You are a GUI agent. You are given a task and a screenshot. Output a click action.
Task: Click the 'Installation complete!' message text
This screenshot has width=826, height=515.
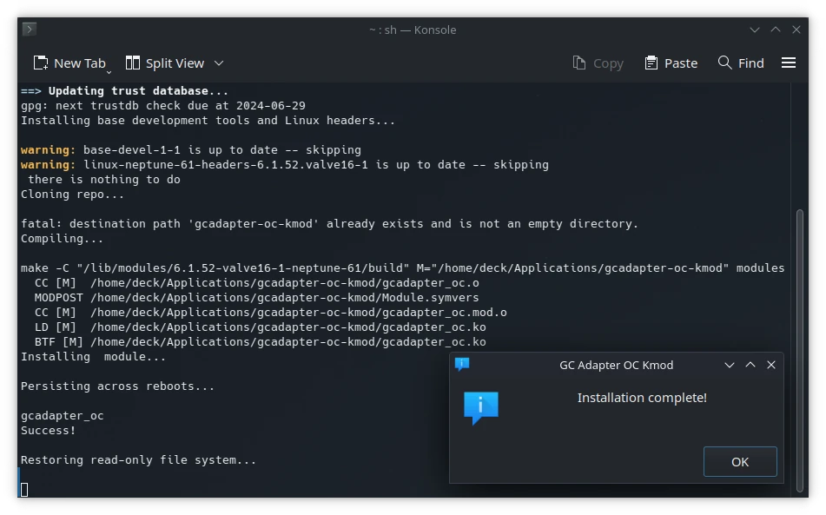tap(642, 398)
